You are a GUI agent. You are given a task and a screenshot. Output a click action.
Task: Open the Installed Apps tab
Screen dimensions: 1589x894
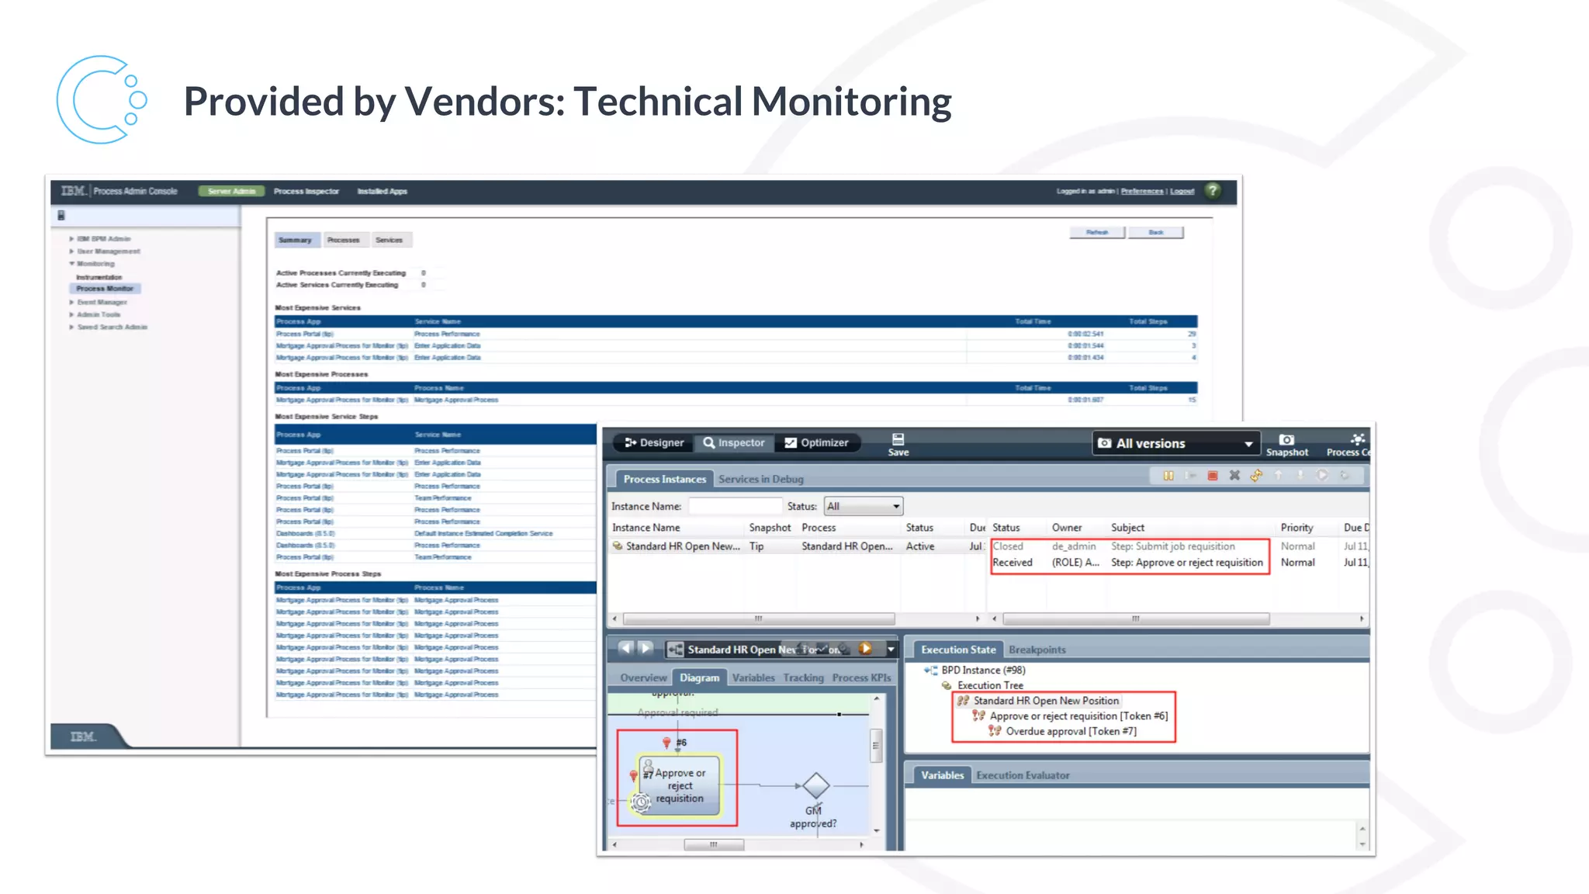pos(382,191)
